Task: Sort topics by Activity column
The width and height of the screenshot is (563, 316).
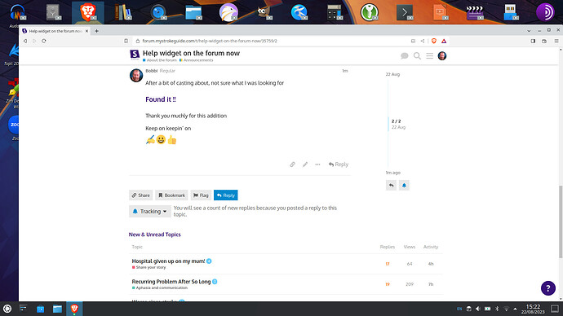Action: click(431, 247)
